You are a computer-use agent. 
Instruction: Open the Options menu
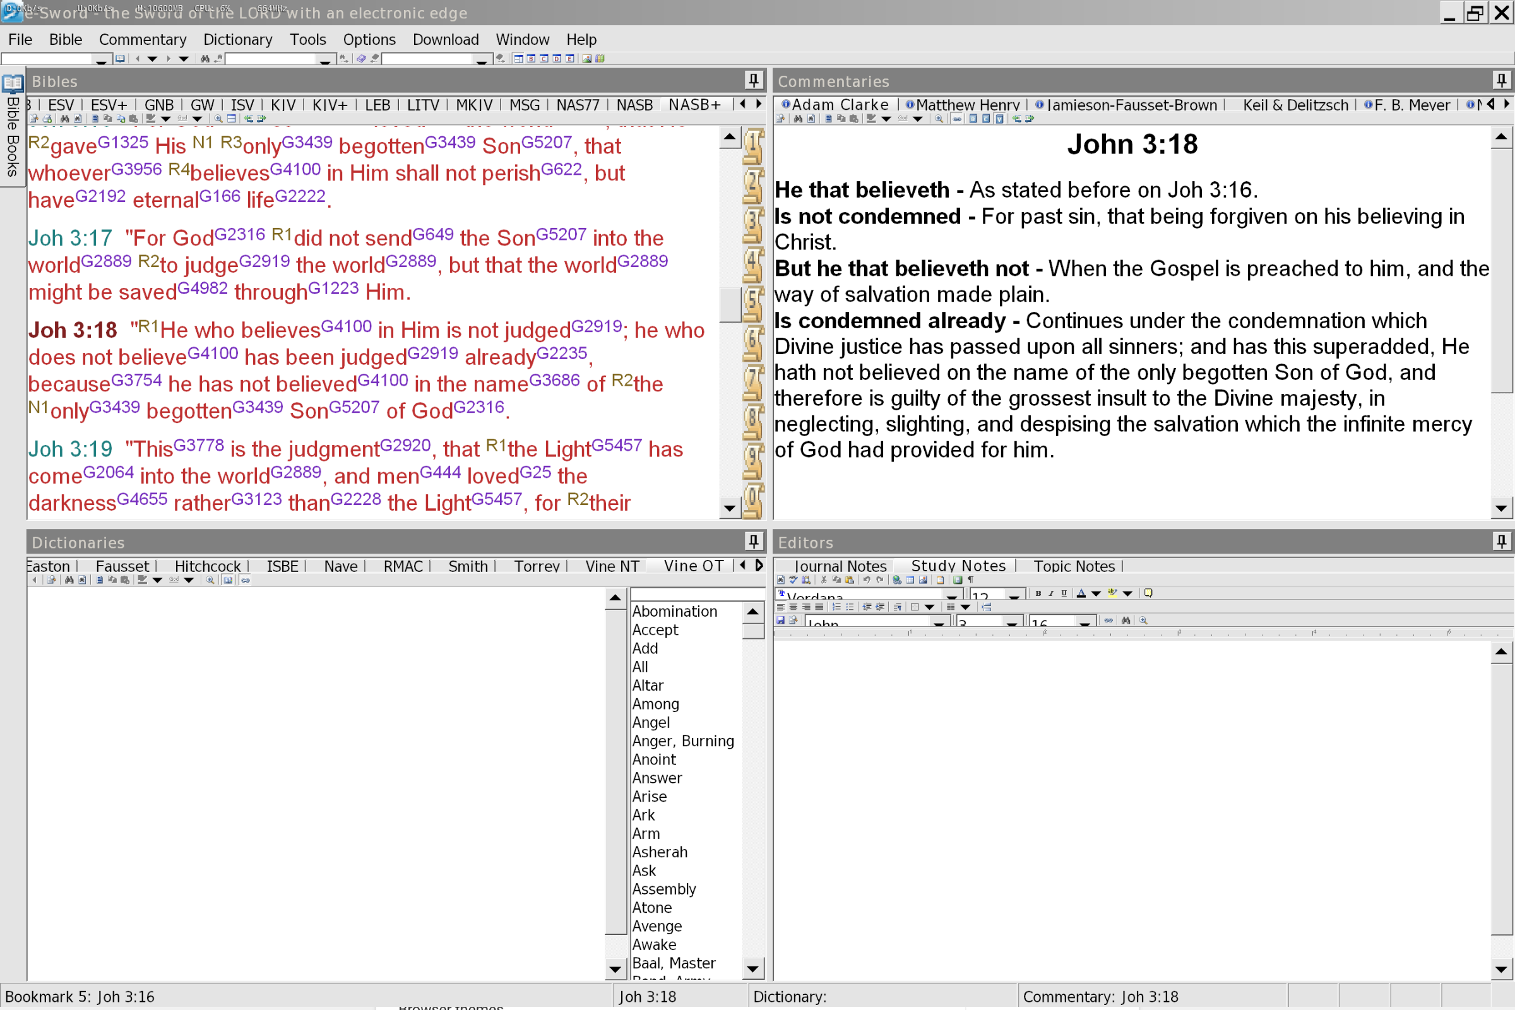coord(369,39)
